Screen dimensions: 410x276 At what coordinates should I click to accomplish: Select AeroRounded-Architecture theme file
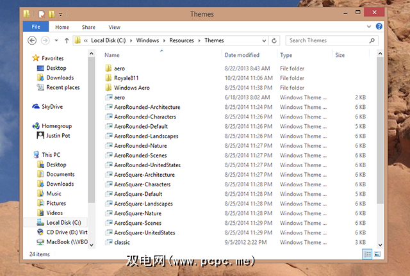[147, 107]
